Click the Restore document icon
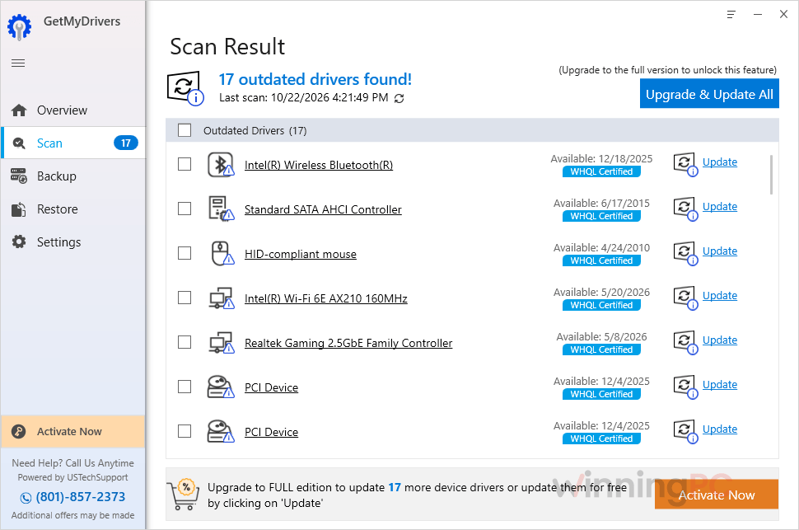The height and width of the screenshot is (530, 799). pos(19,209)
